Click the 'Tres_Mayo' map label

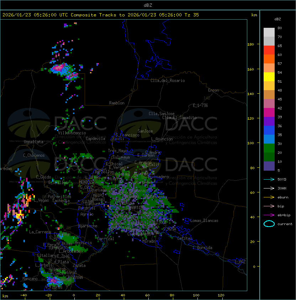point(117,151)
